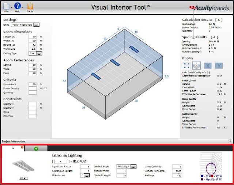Click the Max Cd legend swatch
The image size is (234, 185).
point(202,179)
